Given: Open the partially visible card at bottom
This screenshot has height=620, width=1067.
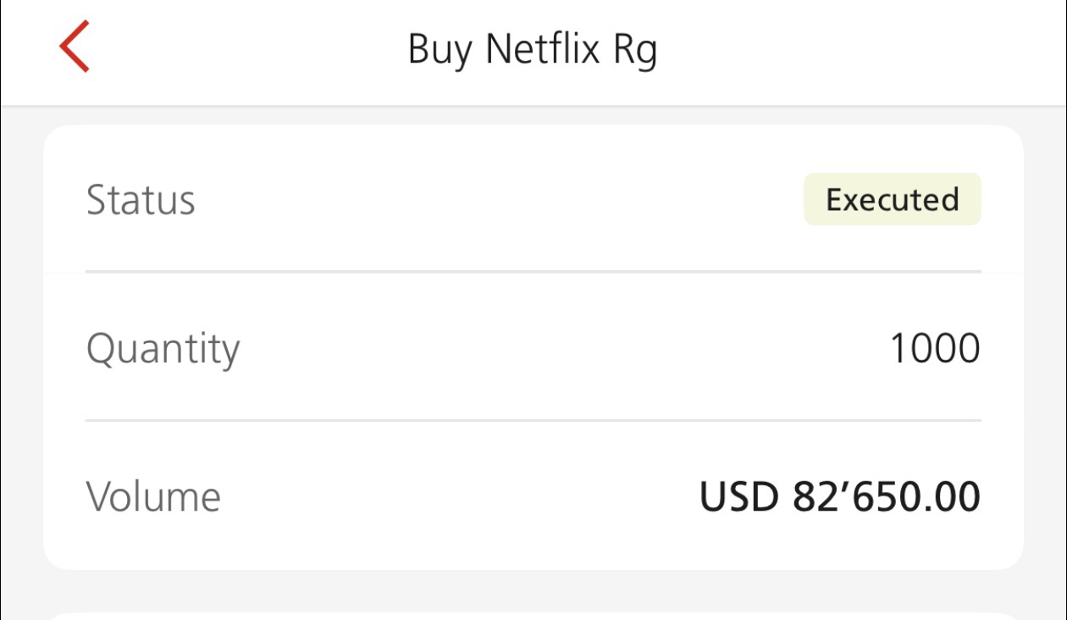Looking at the screenshot, I should point(533,616).
